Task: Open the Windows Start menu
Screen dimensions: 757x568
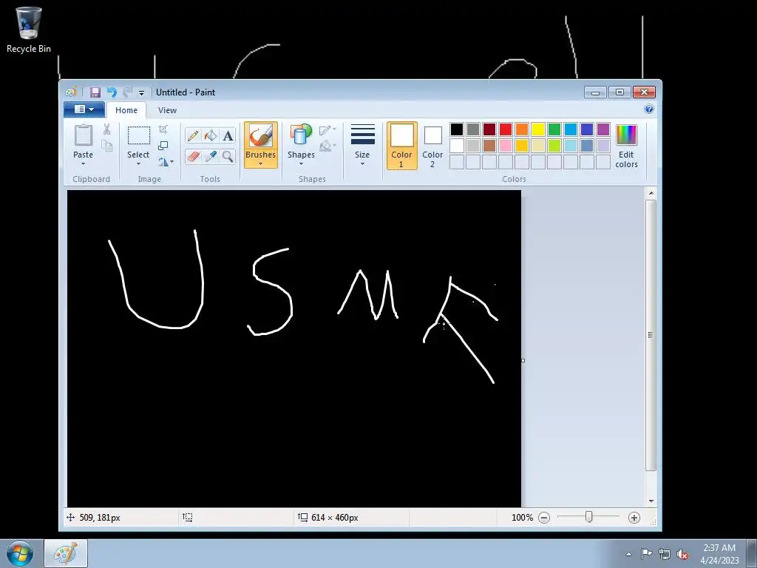Action: 20,554
